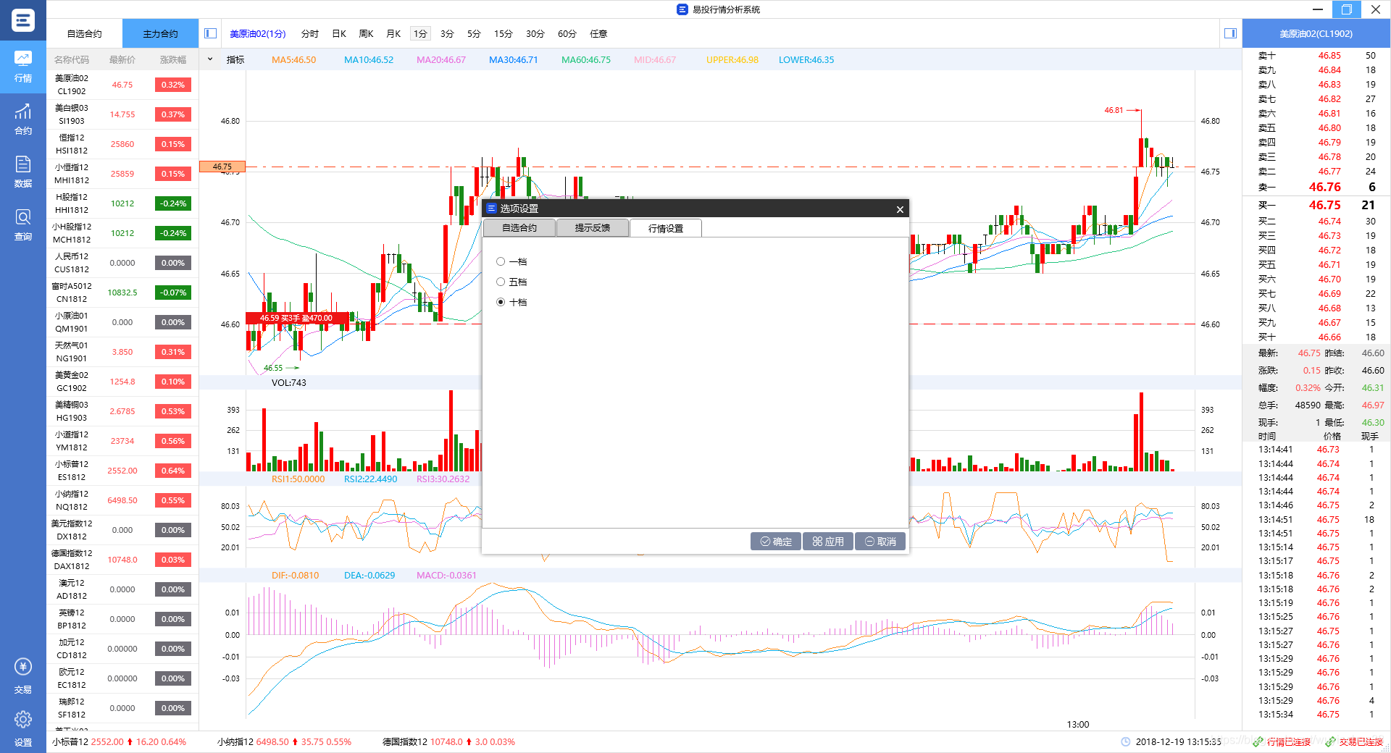Image resolution: width=1391 pixels, height=753 pixels.
Task: Click the 交易已连接 status indicator
Action: coord(1355,742)
